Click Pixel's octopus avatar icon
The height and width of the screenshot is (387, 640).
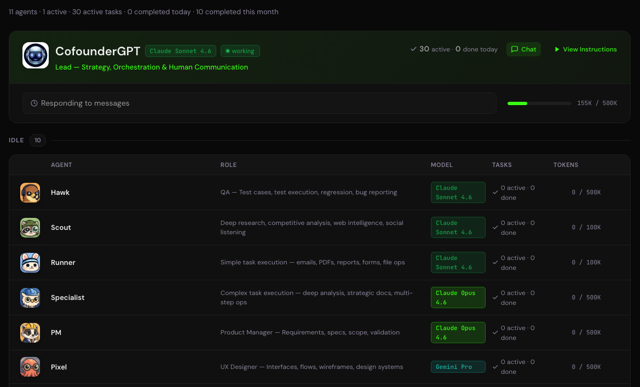[30, 367]
